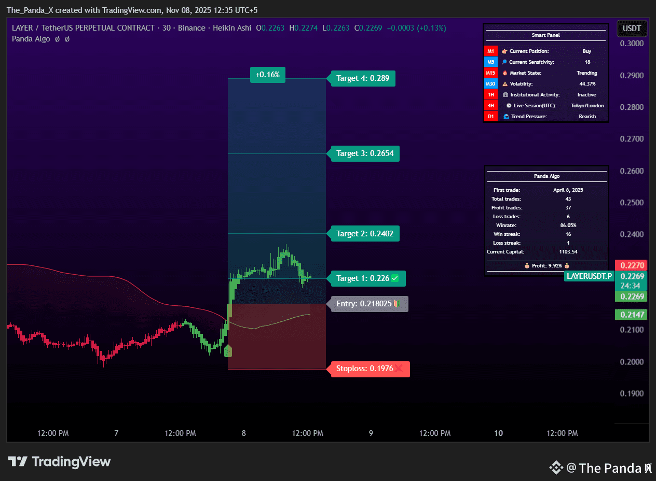656x481 pixels.
Task: Click the Profit: 9.92% text
Action: pos(547,266)
